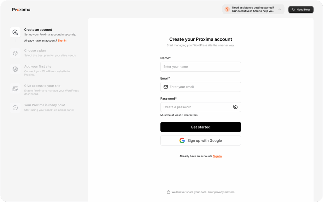Viewport: 323px width, 202px height.
Task: Click the Google logo icon
Action: pyautogui.click(x=182, y=140)
